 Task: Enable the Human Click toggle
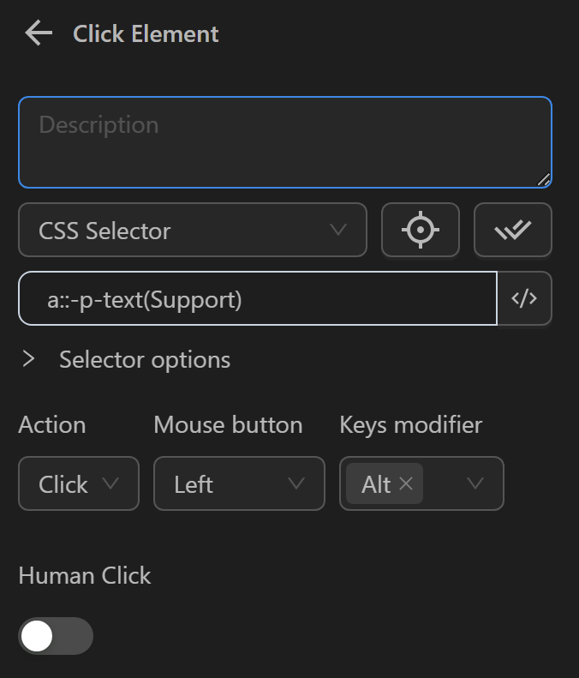click(x=56, y=636)
